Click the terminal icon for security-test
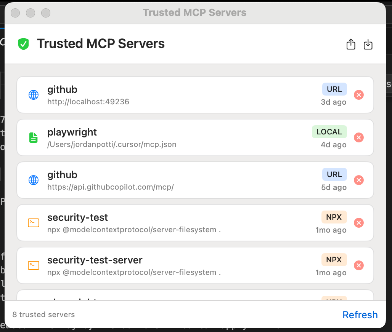Screen dimensions: 392x332 (x=34, y=223)
